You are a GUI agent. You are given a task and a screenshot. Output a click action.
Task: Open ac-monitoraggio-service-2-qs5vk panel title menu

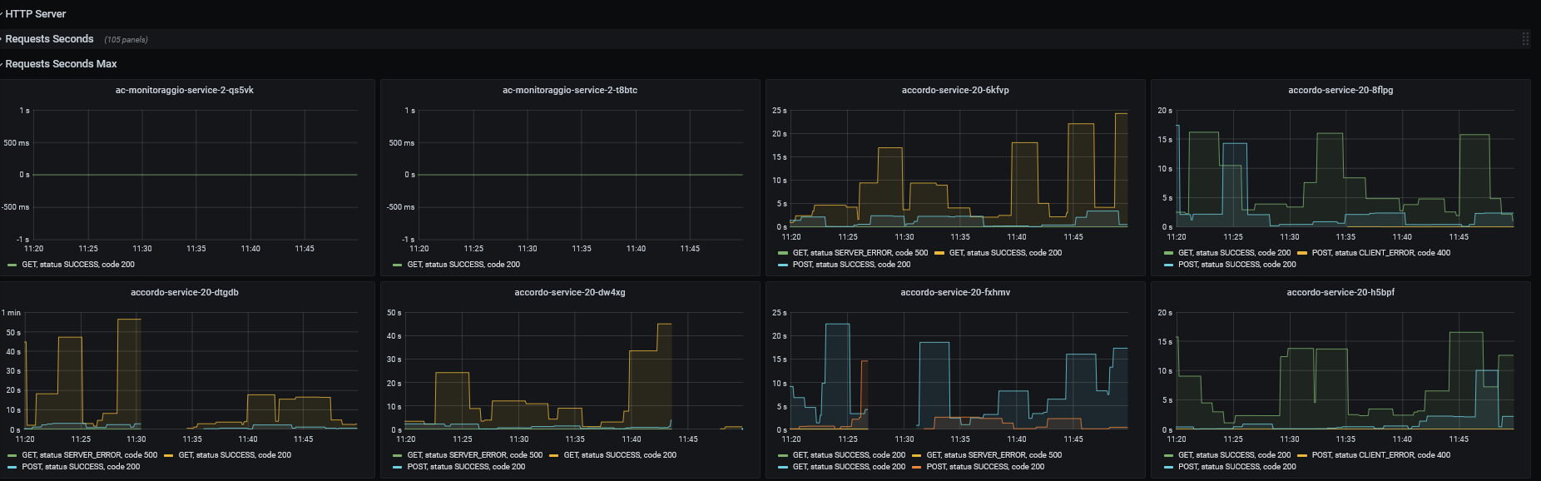(185, 90)
